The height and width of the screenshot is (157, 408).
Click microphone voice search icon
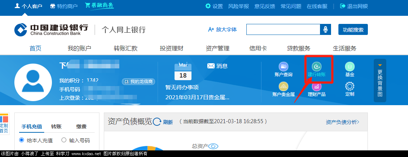(325, 29)
